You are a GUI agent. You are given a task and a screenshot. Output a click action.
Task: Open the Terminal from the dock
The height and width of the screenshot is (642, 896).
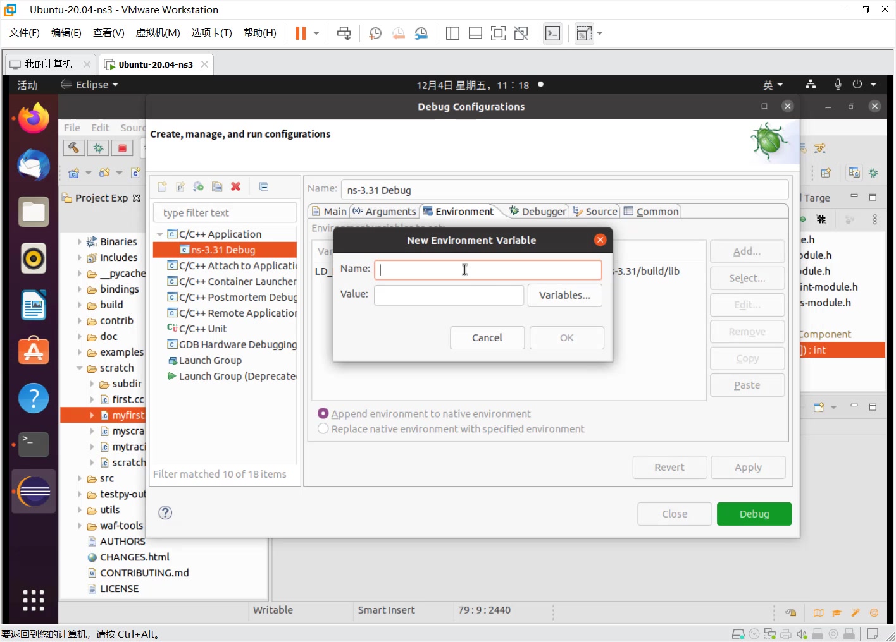pyautogui.click(x=34, y=445)
